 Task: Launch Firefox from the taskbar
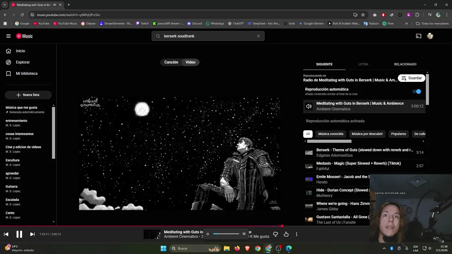coord(237,248)
